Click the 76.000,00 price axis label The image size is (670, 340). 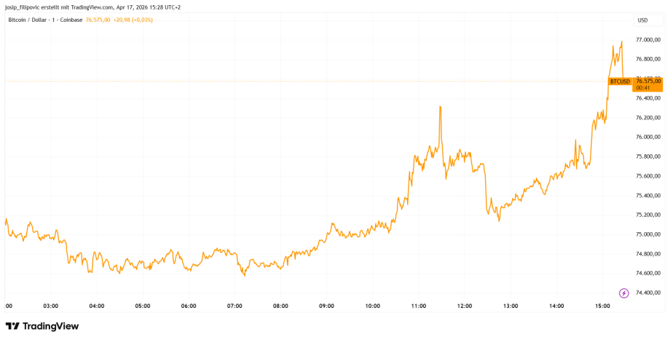(647, 137)
